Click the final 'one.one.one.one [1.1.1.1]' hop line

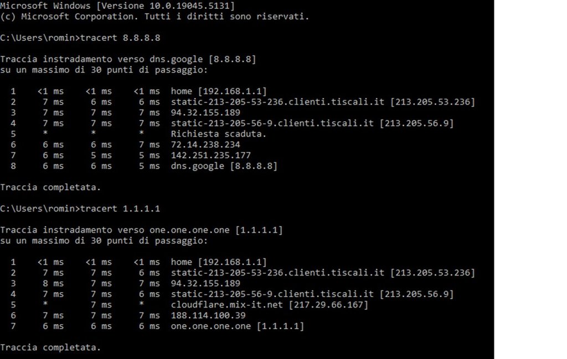coord(237,326)
